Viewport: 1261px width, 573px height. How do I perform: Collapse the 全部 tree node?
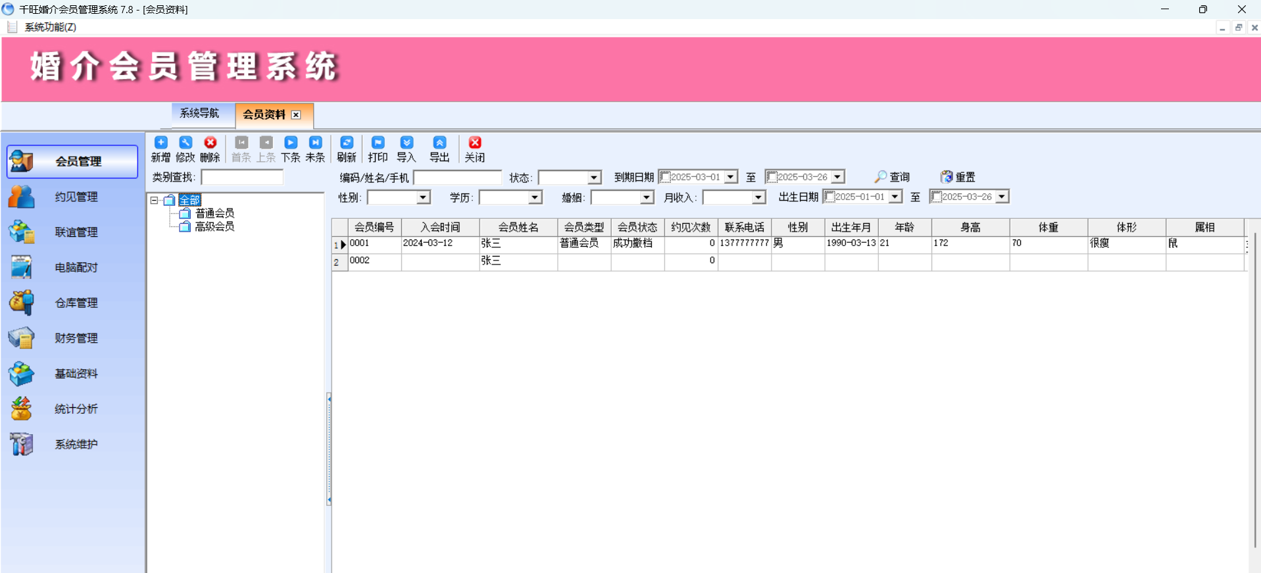154,200
